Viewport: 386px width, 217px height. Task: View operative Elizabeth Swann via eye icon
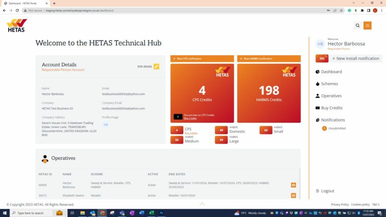point(293,195)
